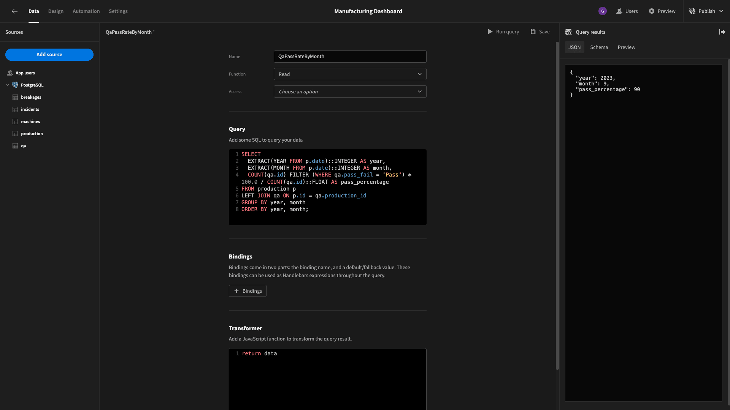Open the Access Choose an option dropdown
Screen dimensions: 730x410
click(350, 91)
